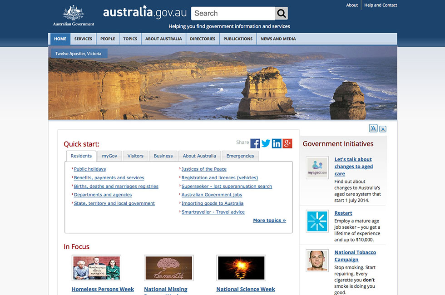Open the Dementia brain thumbnail
Image resolution: width=445 pixels, height=295 pixels.
click(x=169, y=268)
